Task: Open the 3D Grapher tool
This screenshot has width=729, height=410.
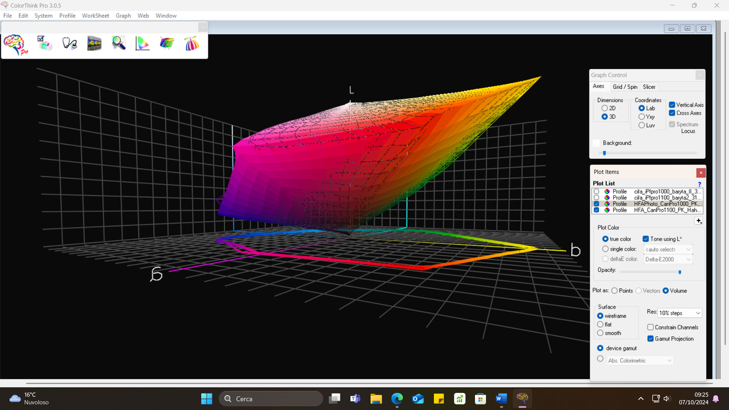Action: pos(166,44)
